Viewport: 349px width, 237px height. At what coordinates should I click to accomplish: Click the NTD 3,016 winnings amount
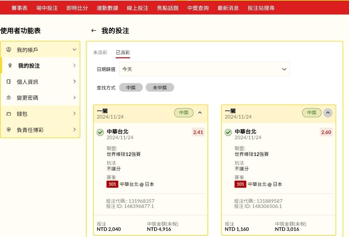[x=287, y=229]
